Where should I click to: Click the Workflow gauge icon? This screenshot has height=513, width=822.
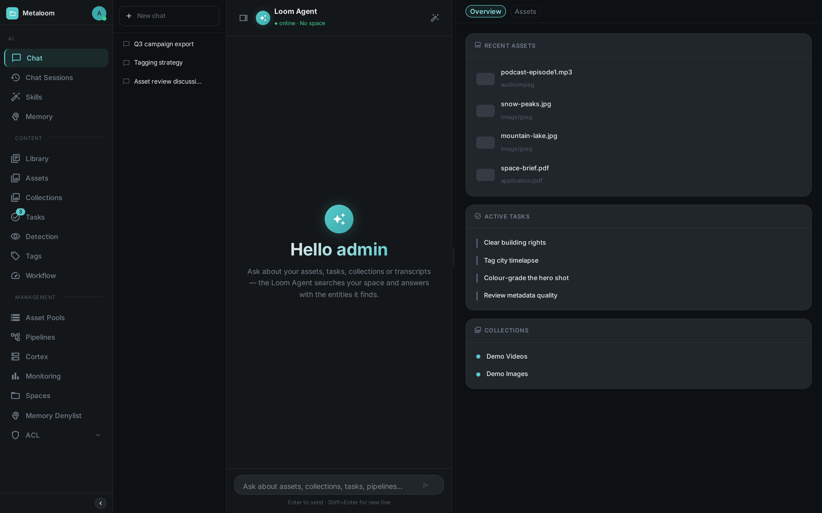click(x=15, y=275)
